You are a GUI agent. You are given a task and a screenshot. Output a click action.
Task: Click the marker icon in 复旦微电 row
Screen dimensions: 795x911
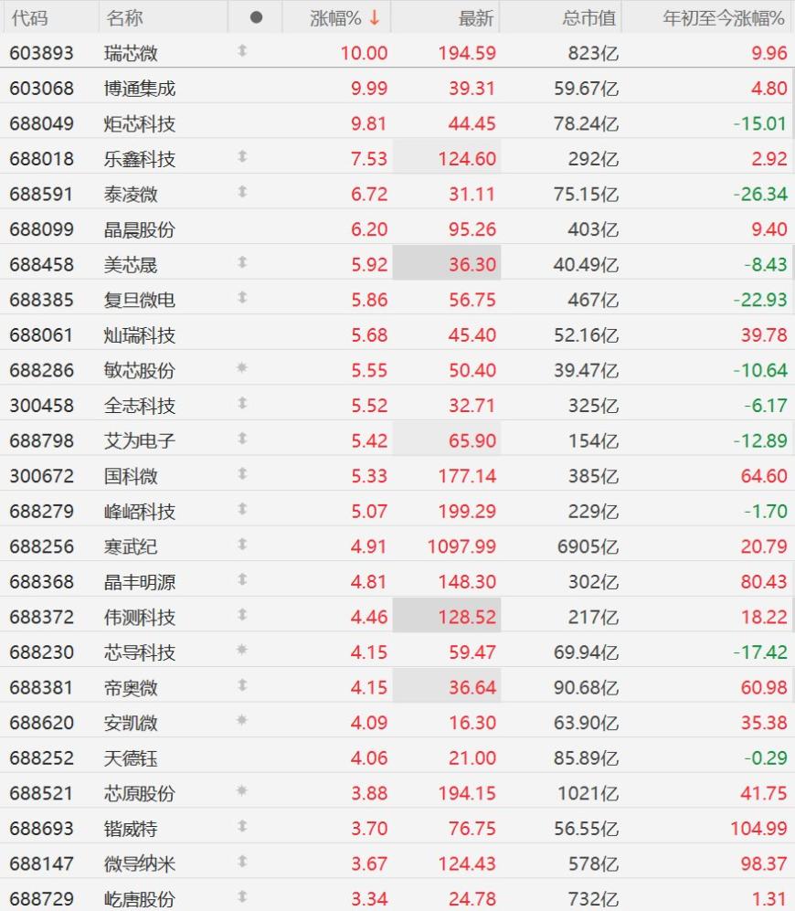coord(242,298)
